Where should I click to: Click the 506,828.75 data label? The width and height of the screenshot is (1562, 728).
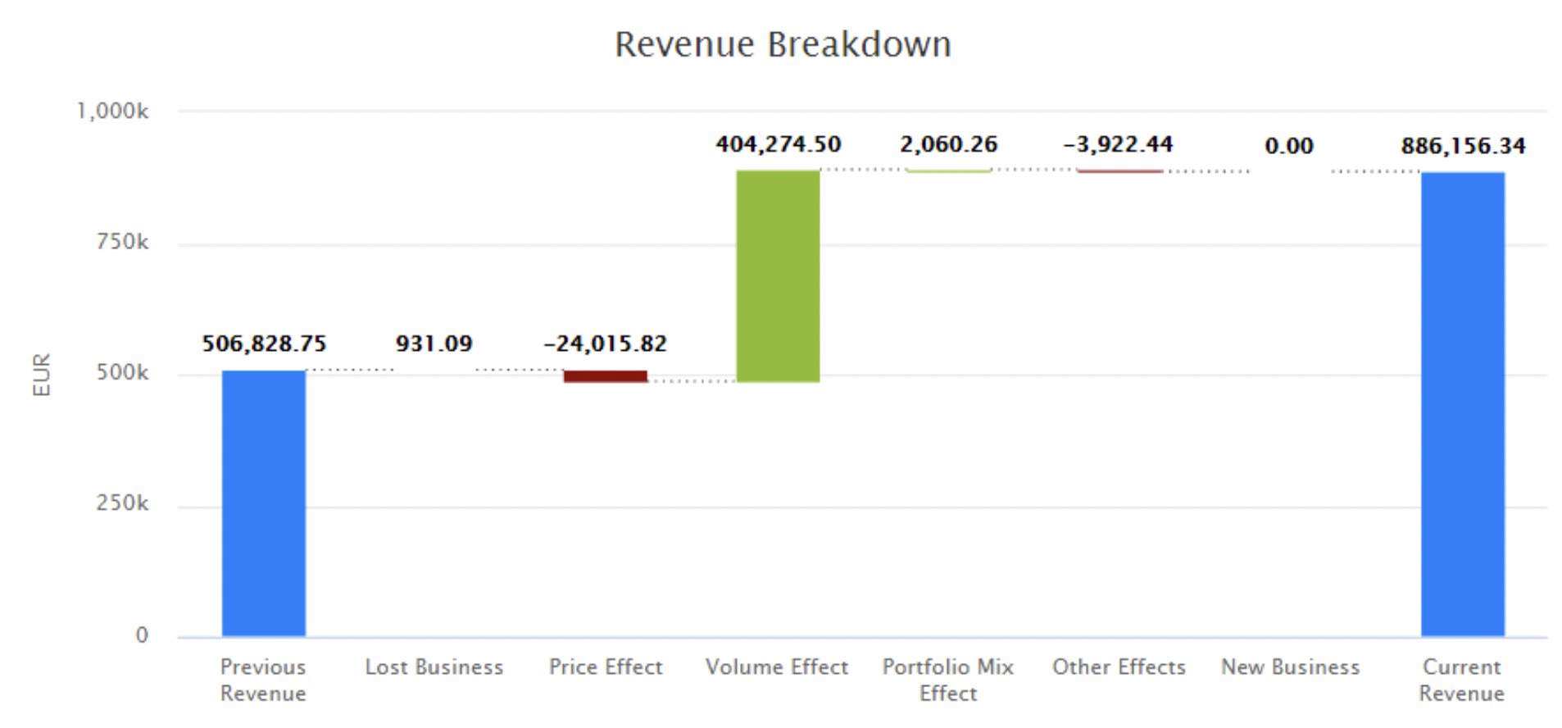coord(264,344)
